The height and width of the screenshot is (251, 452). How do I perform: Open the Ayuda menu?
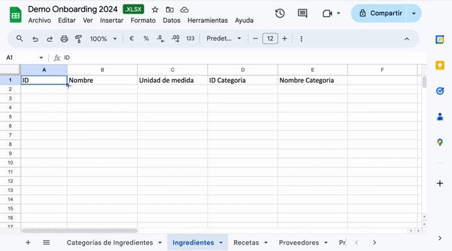coord(244,21)
